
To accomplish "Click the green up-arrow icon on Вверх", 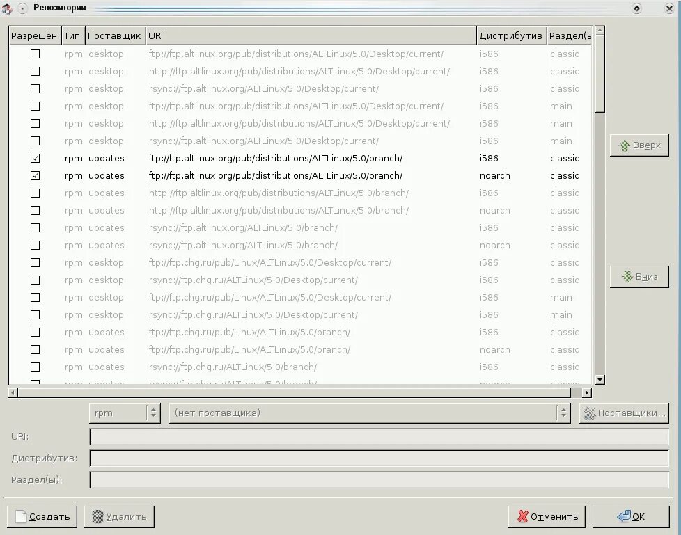I will 626,145.
